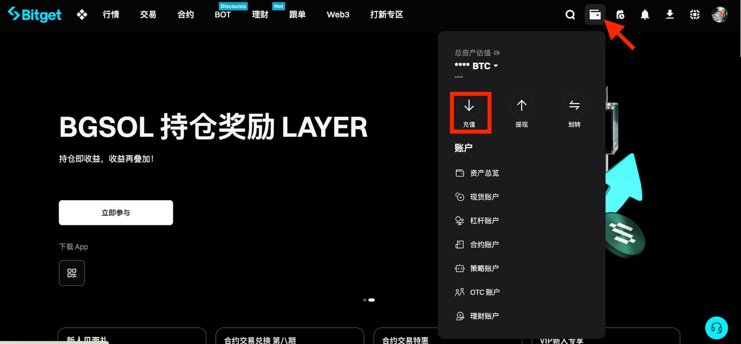Open notifications bell icon

[645, 15]
